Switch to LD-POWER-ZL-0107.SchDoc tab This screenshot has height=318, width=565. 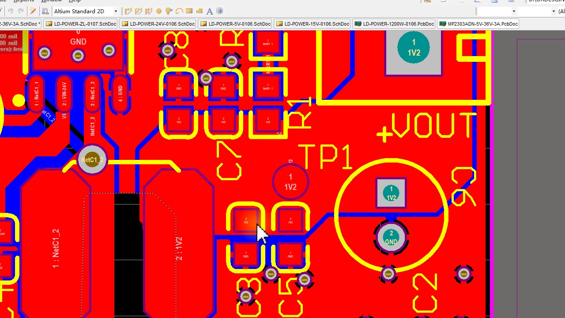[81, 24]
